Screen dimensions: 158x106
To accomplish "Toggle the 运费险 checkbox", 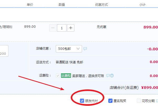I will coord(58,76).
